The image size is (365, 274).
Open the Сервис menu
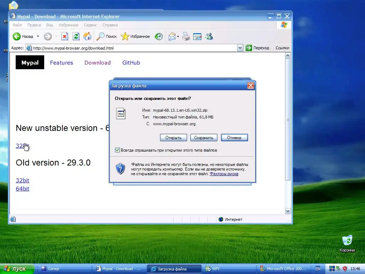tap(90, 25)
